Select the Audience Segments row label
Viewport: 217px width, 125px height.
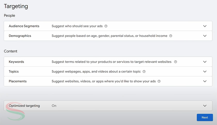click(24, 26)
